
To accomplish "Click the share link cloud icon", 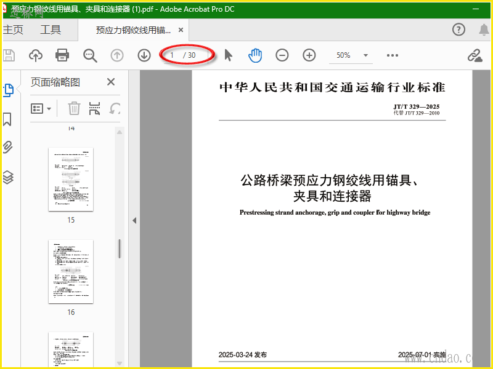I will [475, 55].
